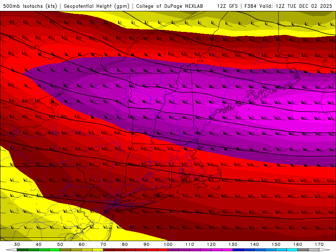Click the "F384 Valid: 12Z TUE DEC 02 2025" text
This screenshot has width=336, height=252.
pos(288,6)
